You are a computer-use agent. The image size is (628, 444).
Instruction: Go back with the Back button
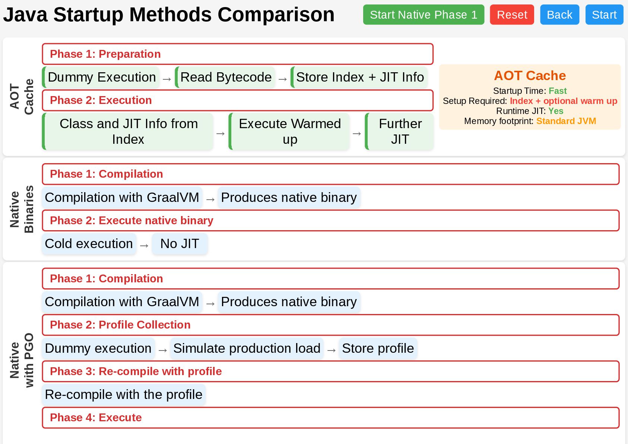tap(559, 15)
